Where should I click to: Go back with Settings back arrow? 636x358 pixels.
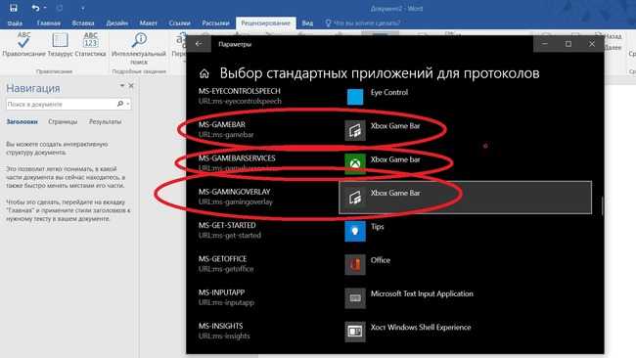[199, 44]
